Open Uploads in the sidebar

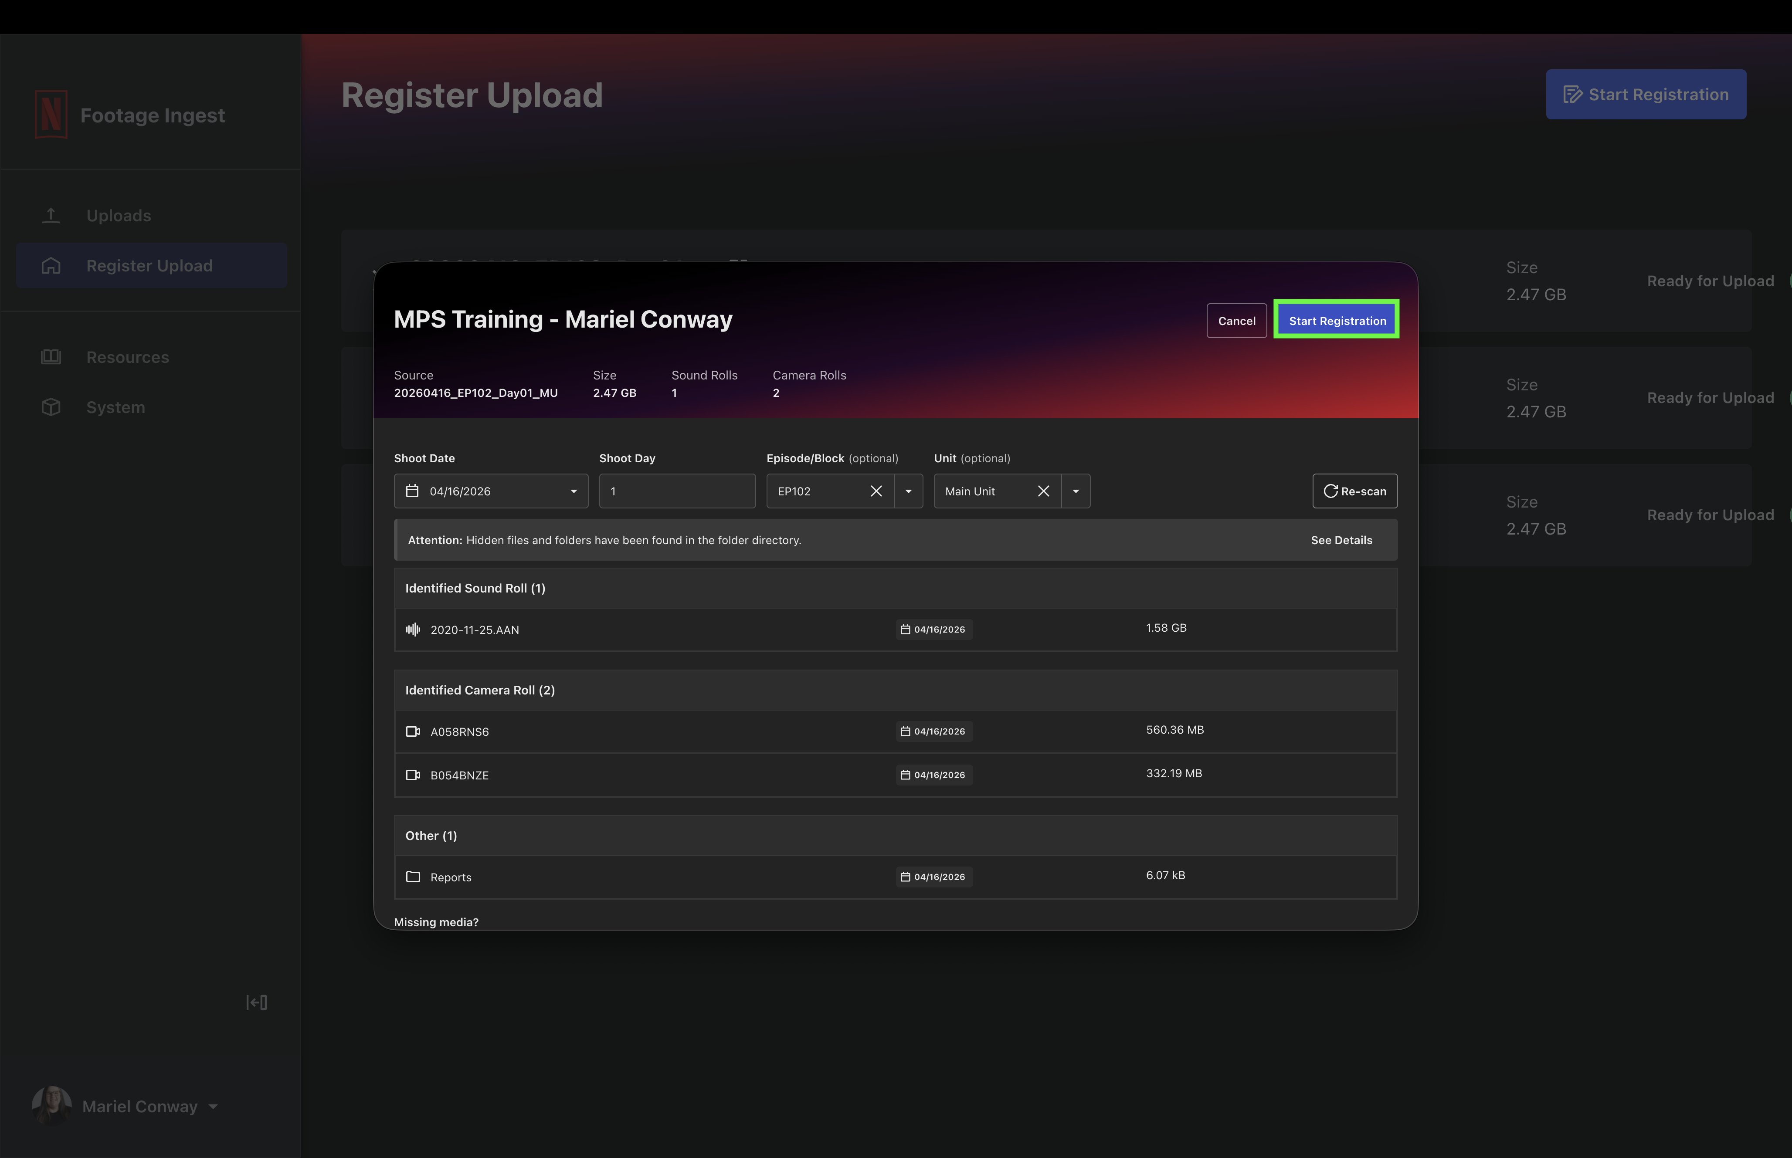click(151, 216)
